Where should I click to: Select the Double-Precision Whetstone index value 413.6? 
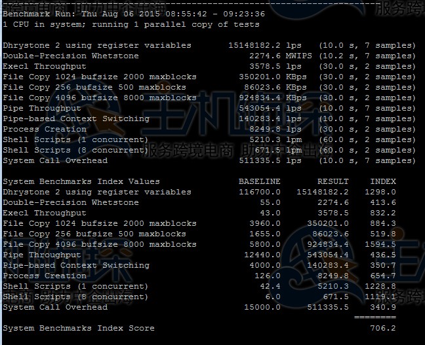pos(382,202)
